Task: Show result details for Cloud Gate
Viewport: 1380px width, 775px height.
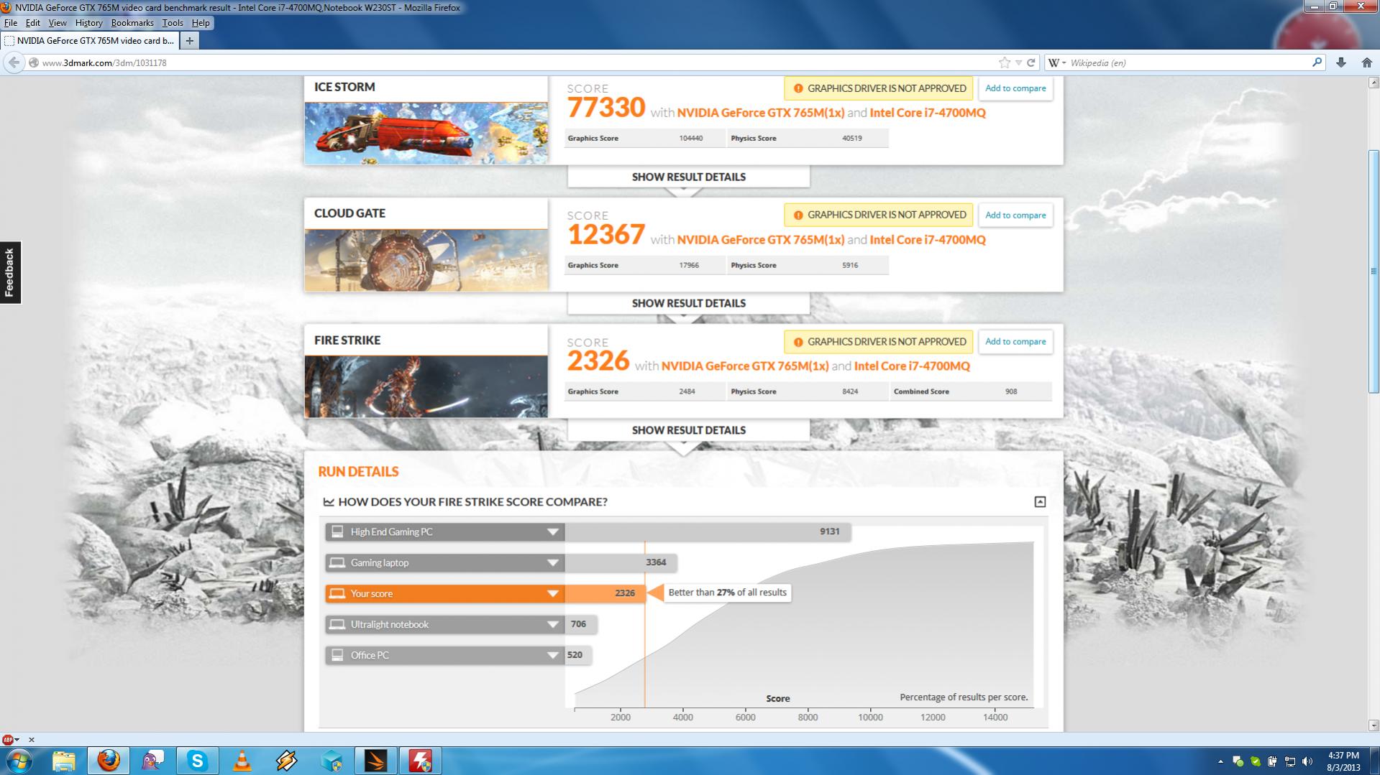Action: (x=688, y=303)
